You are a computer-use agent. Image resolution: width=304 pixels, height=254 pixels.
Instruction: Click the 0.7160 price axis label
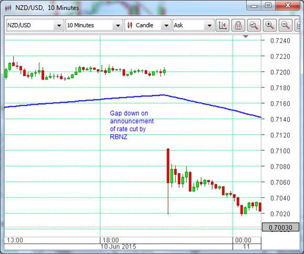coord(280,104)
